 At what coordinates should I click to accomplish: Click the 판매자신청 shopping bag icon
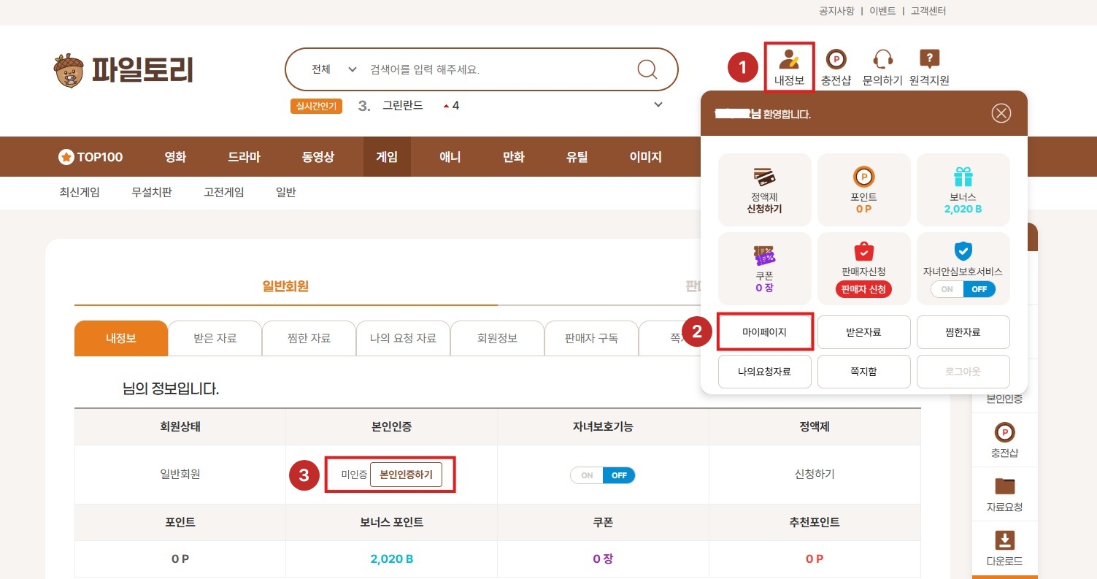864,251
